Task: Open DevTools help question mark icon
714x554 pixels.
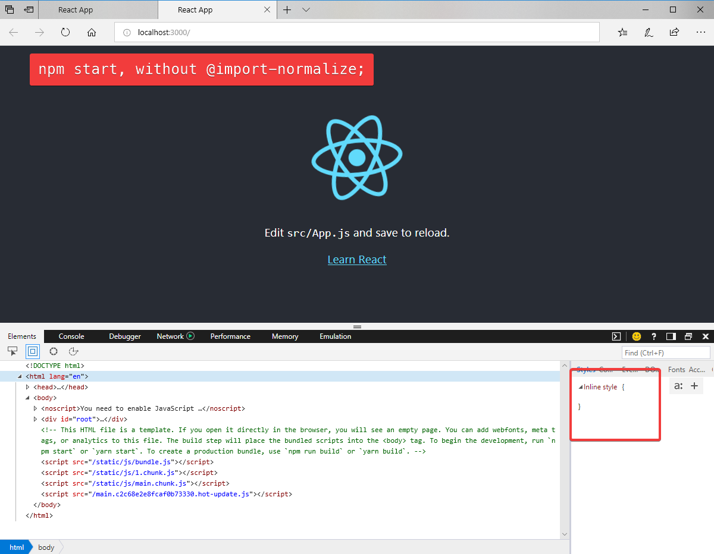Action: [x=654, y=336]
